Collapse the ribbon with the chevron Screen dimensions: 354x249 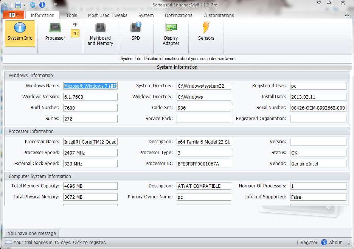[x=347, y=15]
